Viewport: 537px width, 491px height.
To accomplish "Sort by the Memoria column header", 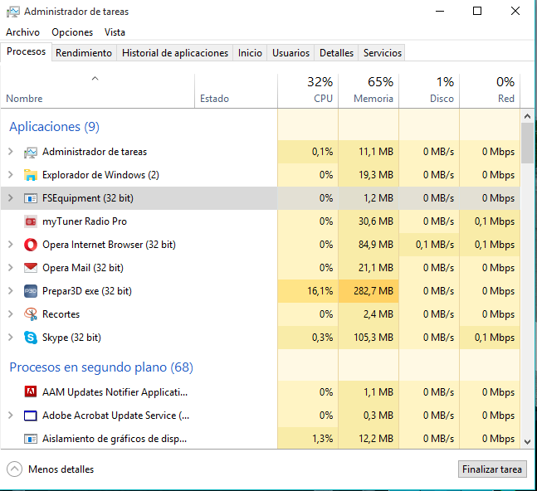I will (369, 91).
